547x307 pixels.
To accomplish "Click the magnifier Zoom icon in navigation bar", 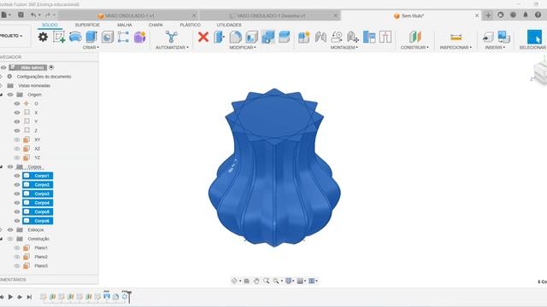I will [266, 281].
